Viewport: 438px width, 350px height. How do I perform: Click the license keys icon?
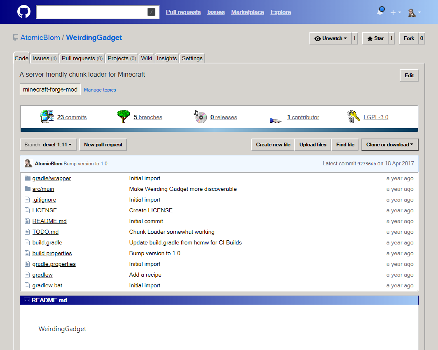(x=354, y=117)
